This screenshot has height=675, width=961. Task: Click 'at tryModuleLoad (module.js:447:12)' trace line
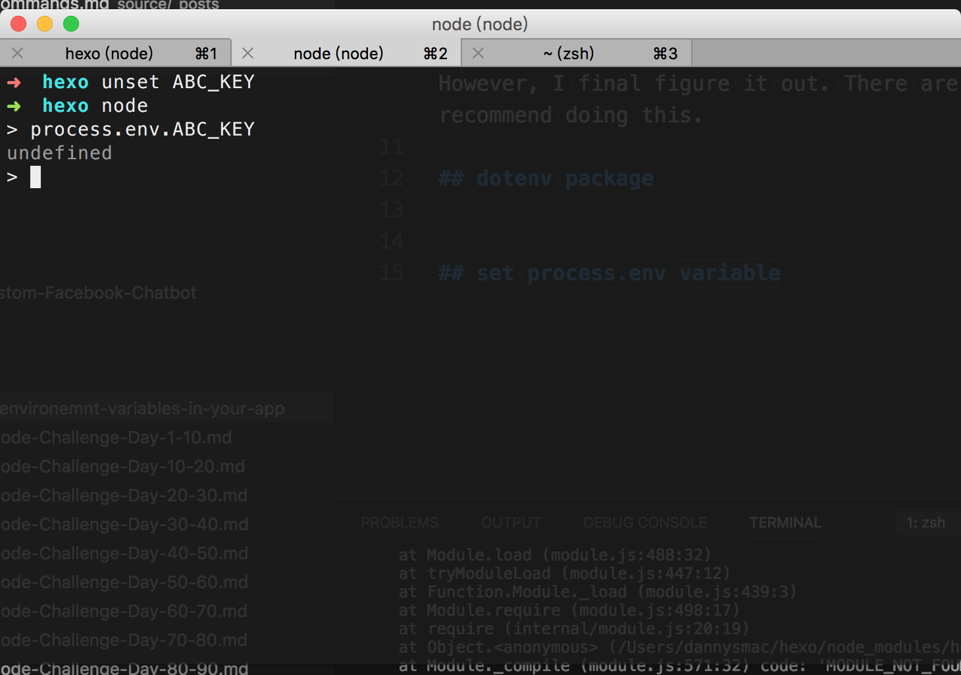pyautogui.click(x=564, y=574)
